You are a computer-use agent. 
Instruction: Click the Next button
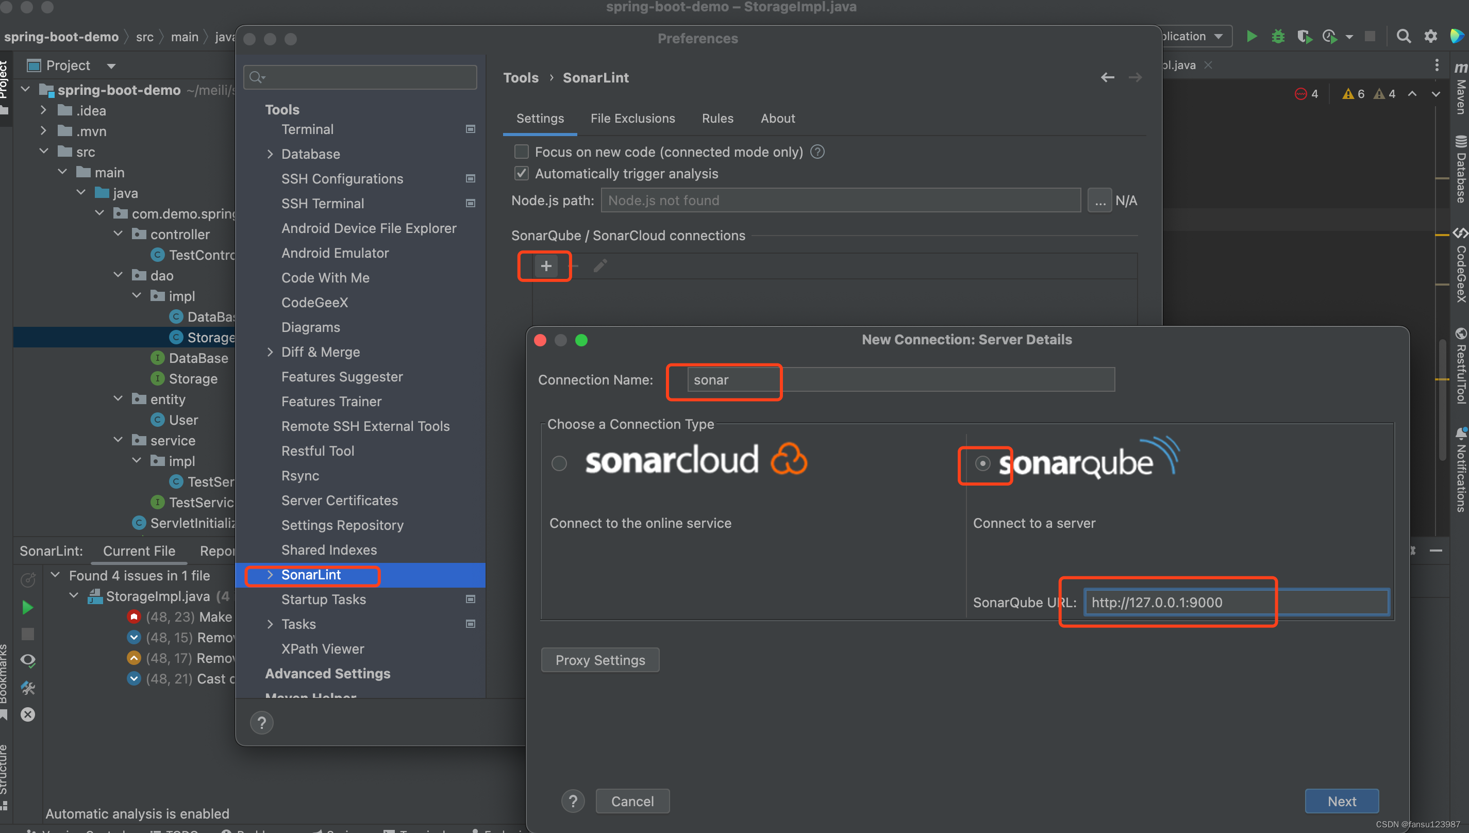click(1342, 801)
